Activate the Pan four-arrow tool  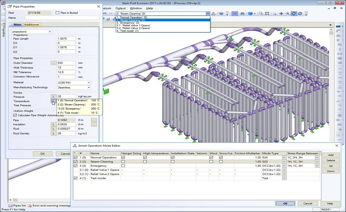click(281, 13)
